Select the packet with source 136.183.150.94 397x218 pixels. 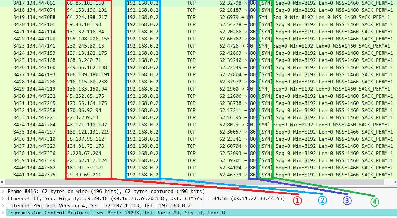198,89
